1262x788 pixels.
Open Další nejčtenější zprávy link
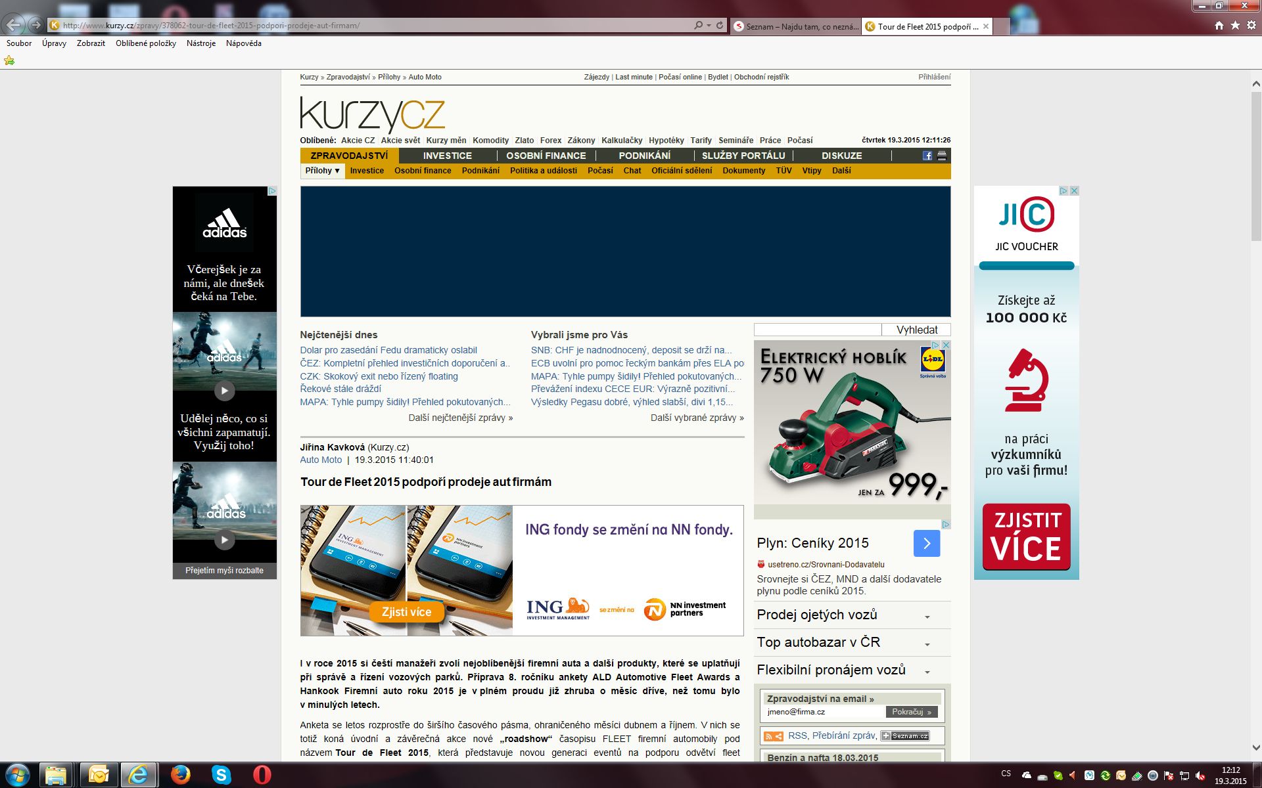pyautogui.click(x=461, y=418)
